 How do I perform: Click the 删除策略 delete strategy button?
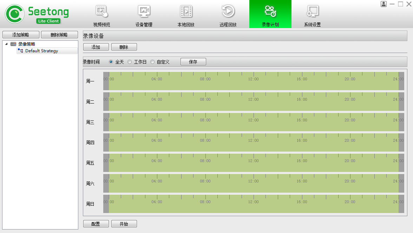pos(59,34)
